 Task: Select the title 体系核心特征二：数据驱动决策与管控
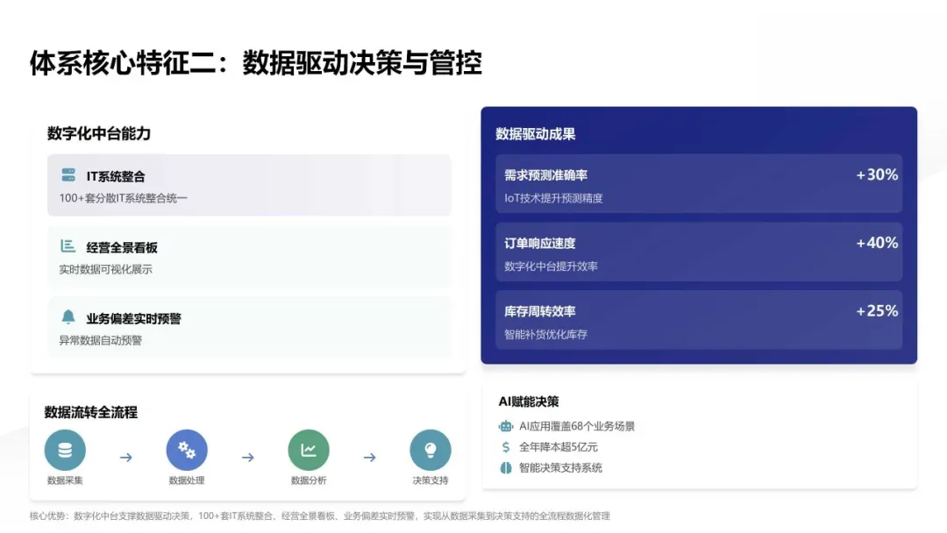(256, 63)
